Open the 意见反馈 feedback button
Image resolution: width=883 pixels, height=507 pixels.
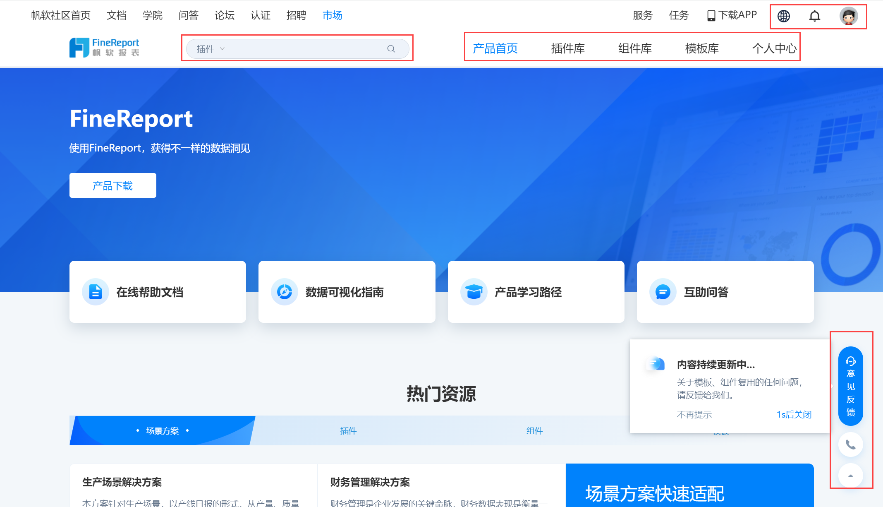pyautogui.click(x=850, y=386)
